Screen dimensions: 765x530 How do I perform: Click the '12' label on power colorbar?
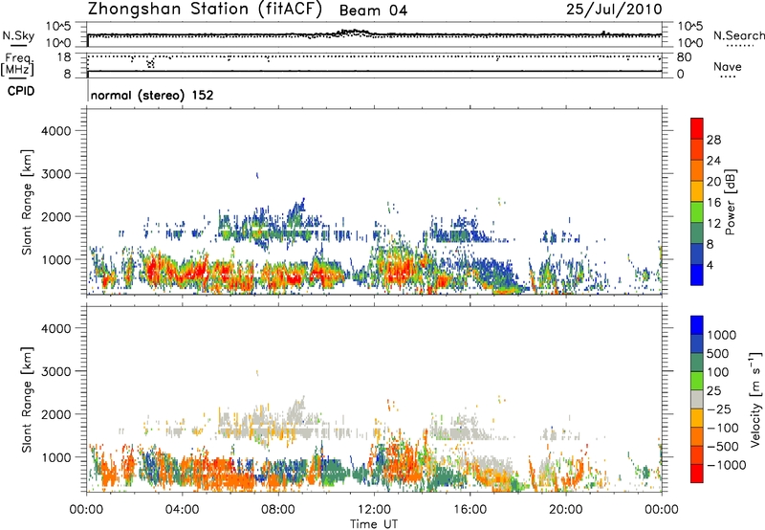(713, 224)
